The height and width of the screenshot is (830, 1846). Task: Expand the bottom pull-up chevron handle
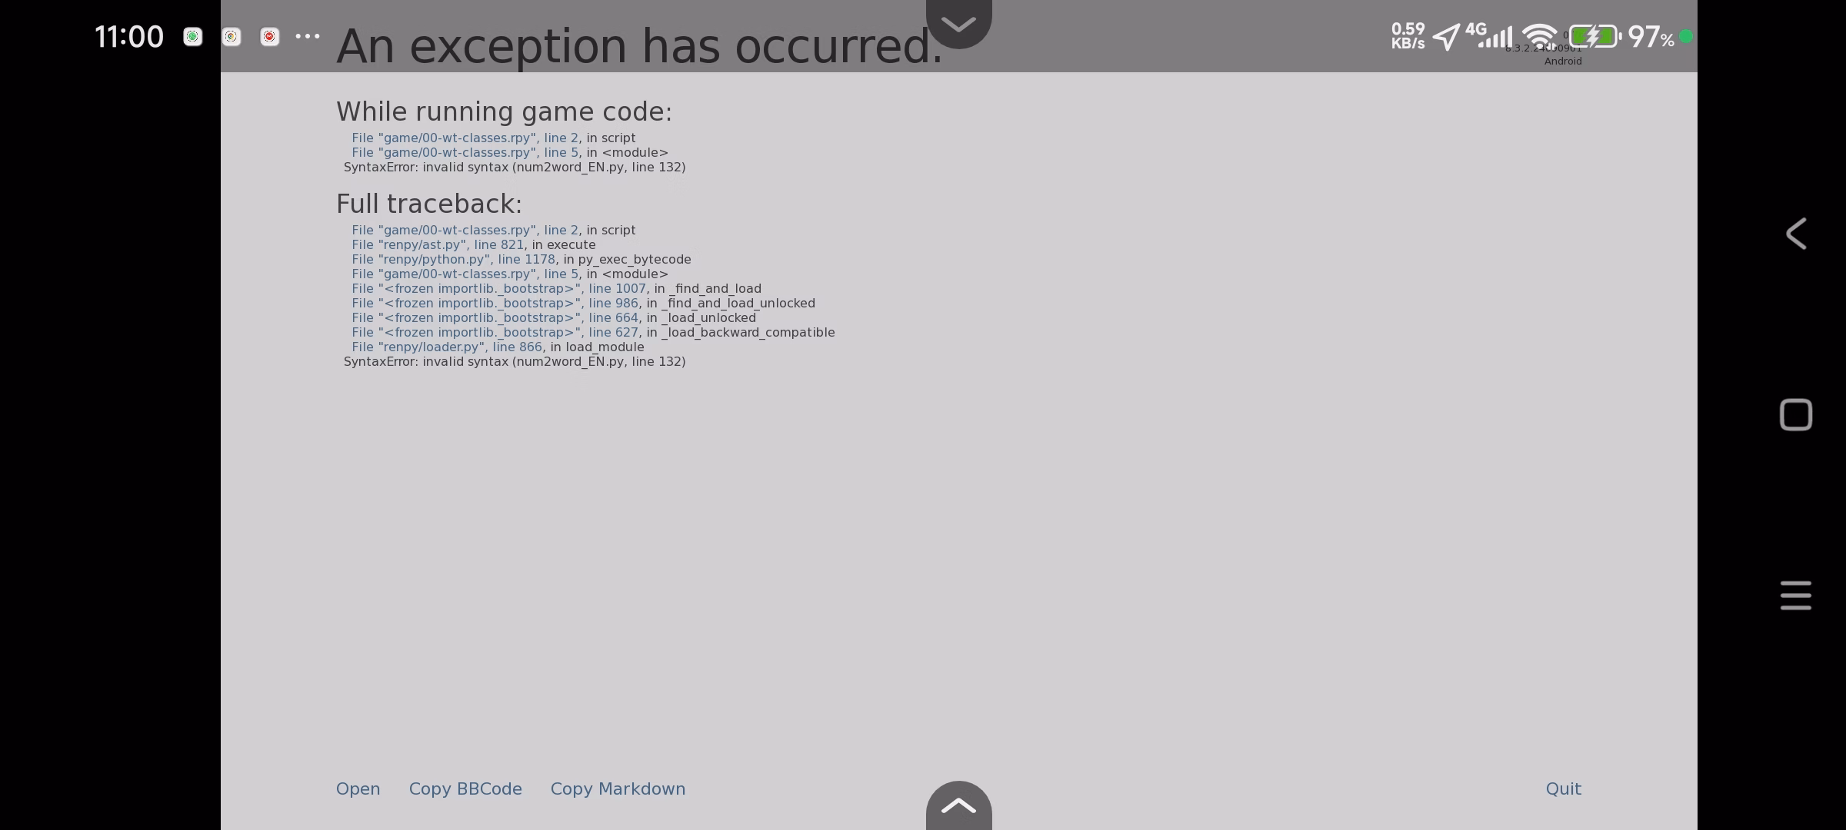point(958,805)
